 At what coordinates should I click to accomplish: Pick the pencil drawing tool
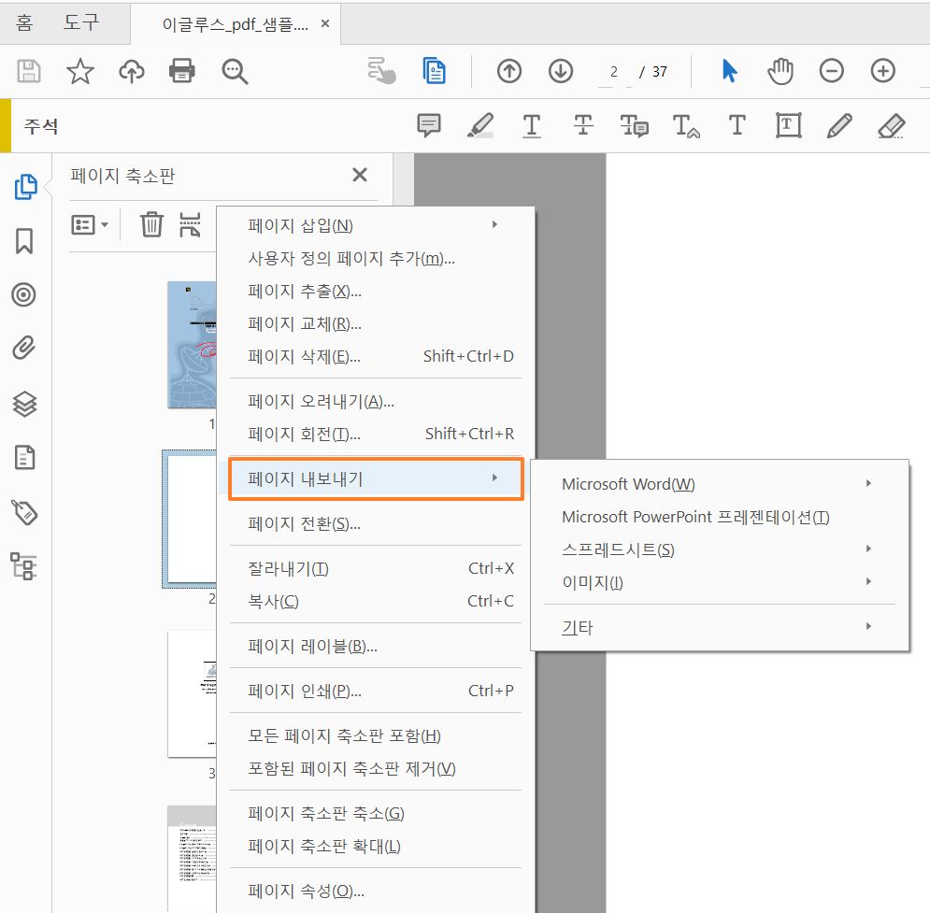[x=839, y=123]
